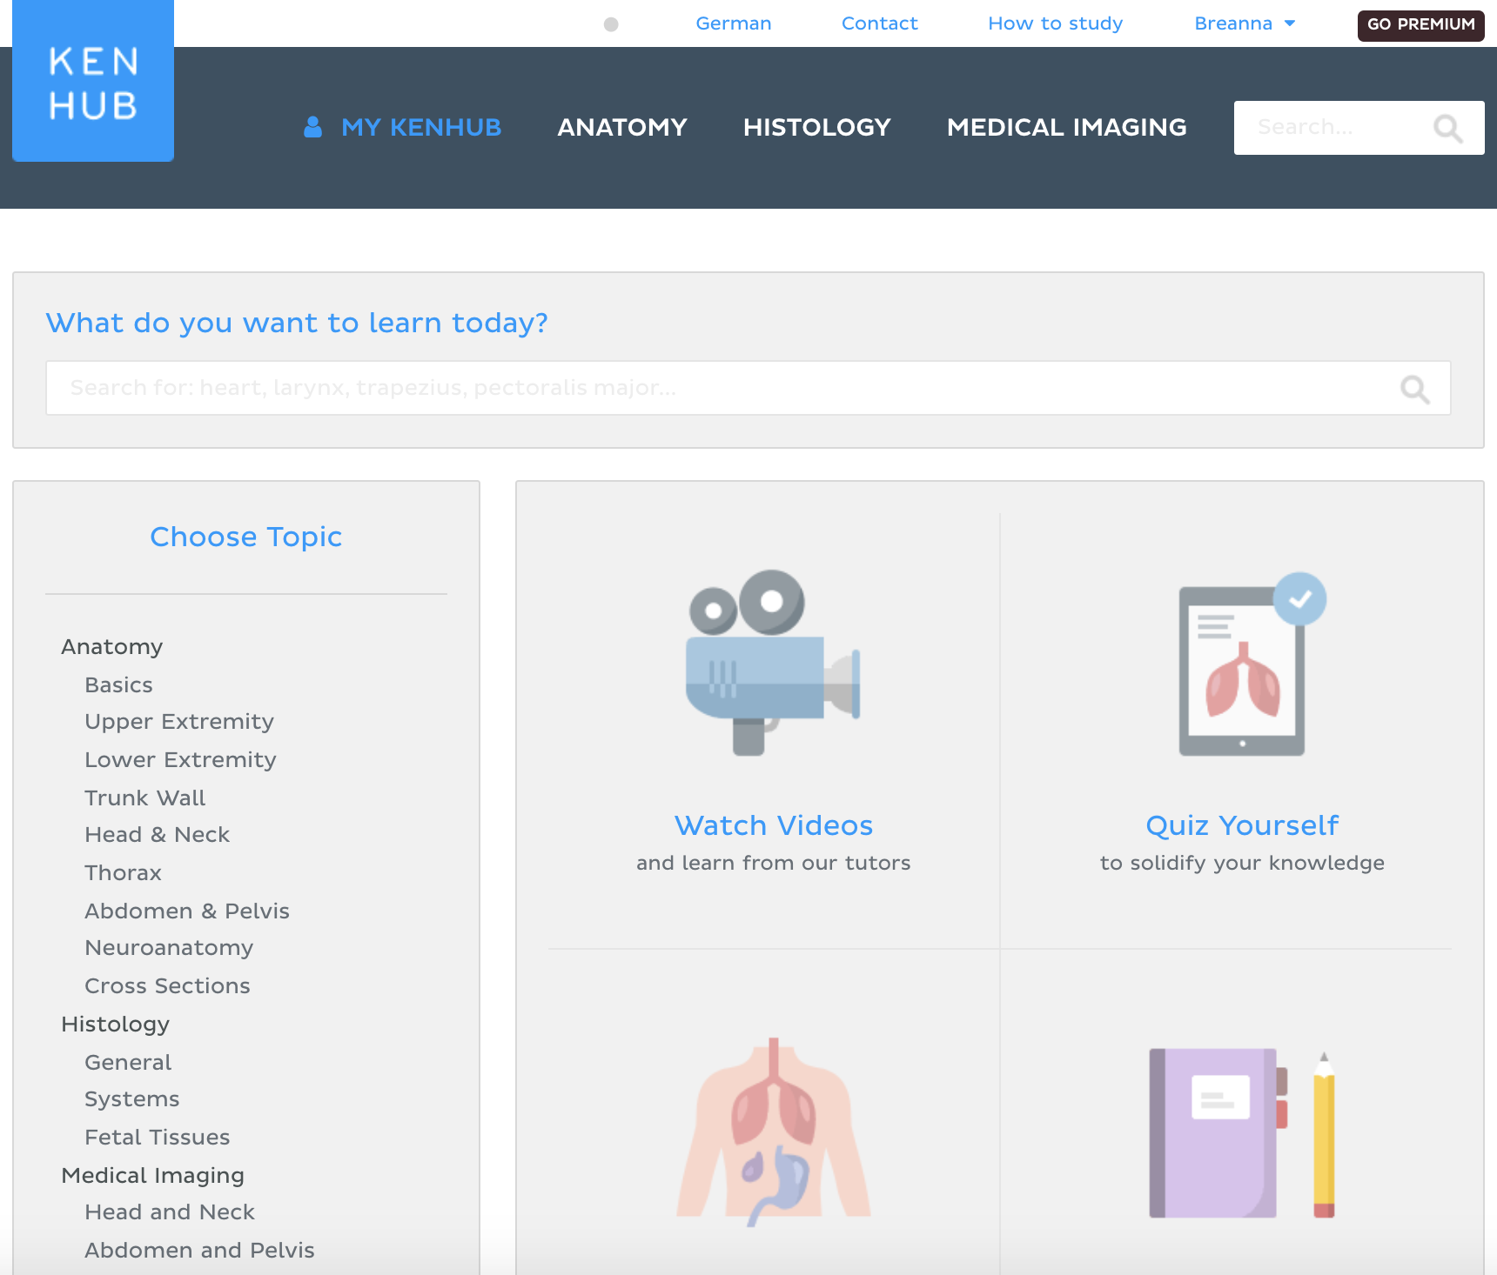Select Systems under Histology
This screenshot has height=1275, width=1497.
132,1099
